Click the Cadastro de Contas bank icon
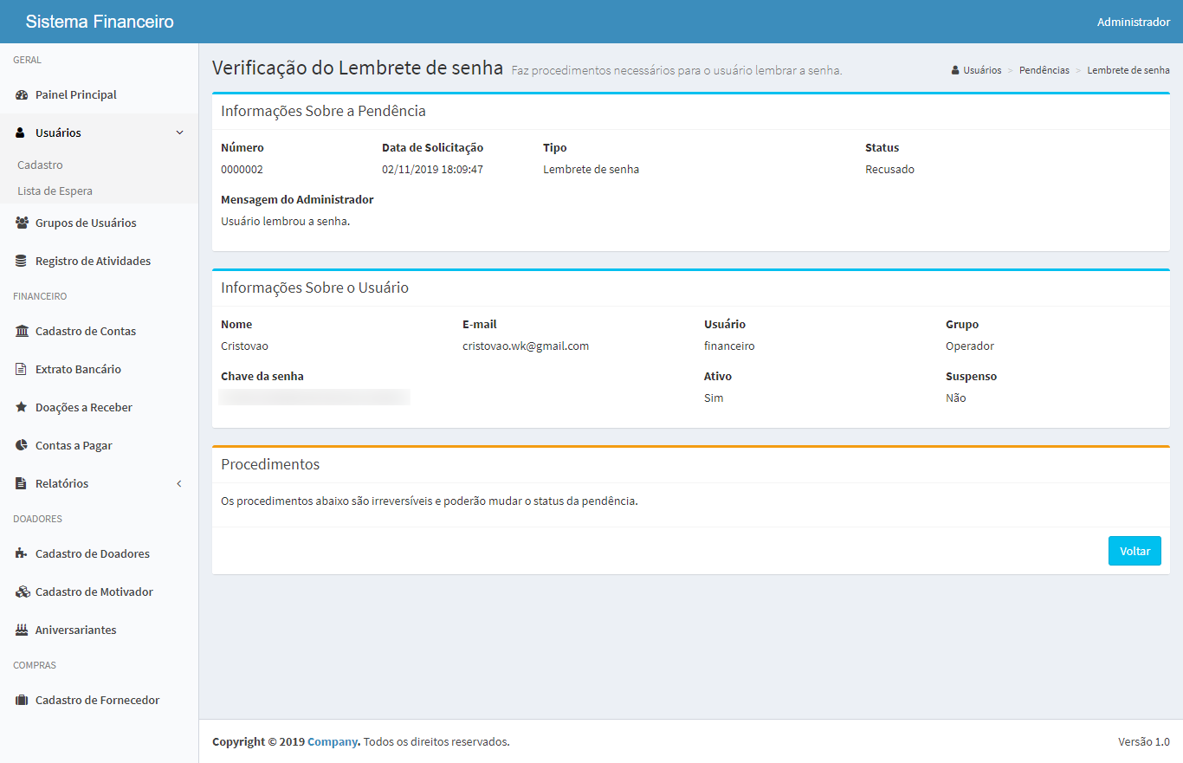The width and height of the screenshot is (1183, 763). 22,332
